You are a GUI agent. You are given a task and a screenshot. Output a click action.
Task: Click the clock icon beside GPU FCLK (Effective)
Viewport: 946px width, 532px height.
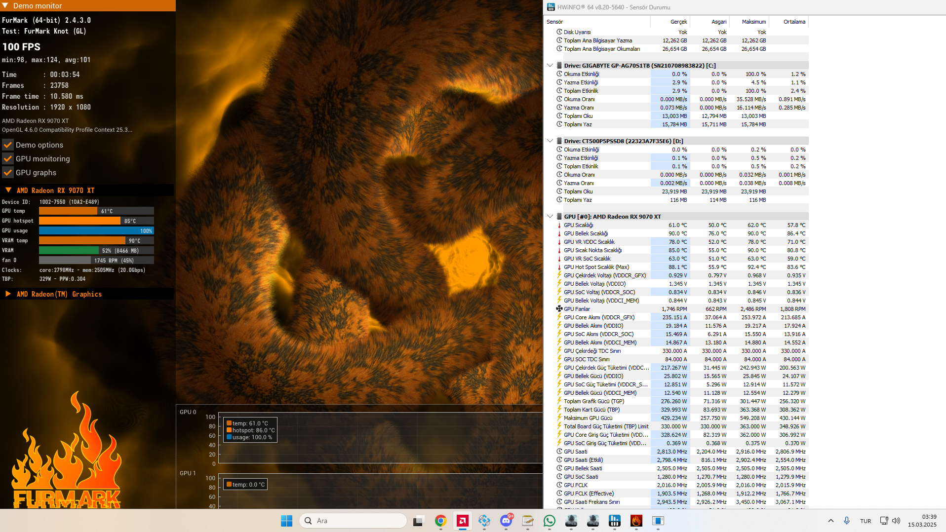[559, 493]
